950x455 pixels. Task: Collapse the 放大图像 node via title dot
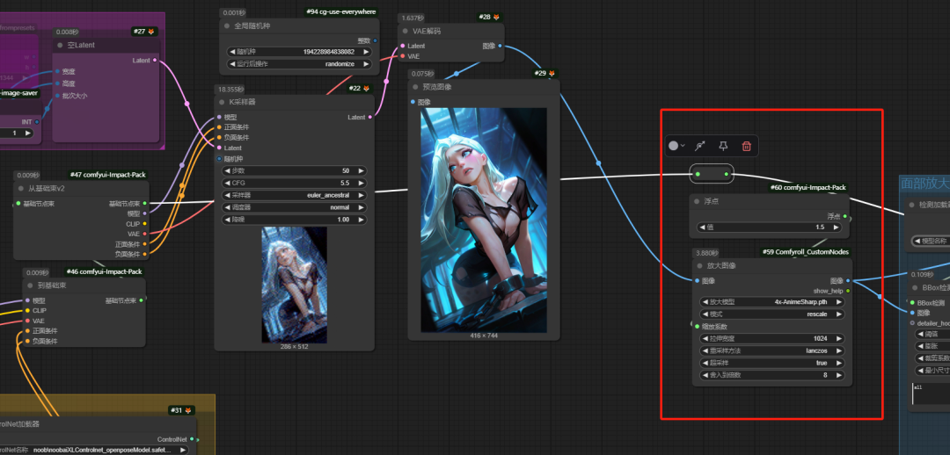coord(698,265)
